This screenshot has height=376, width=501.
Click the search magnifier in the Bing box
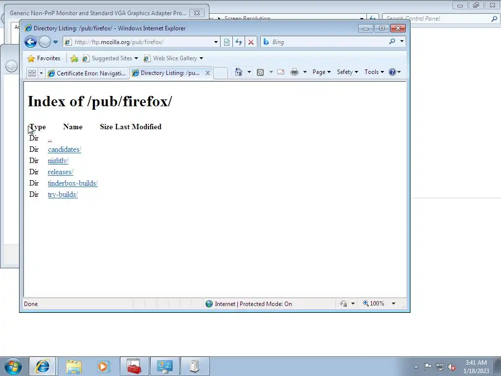(x=392, y=41)
